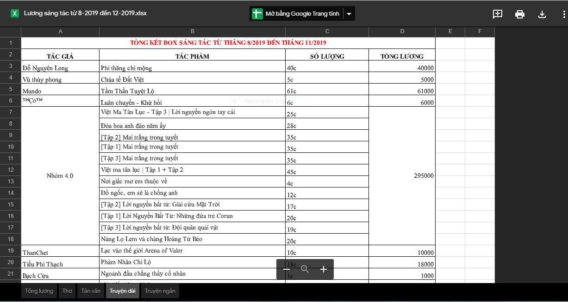Click row 12 header number
This screenshot has width=568, height=302.
(11, 170)
